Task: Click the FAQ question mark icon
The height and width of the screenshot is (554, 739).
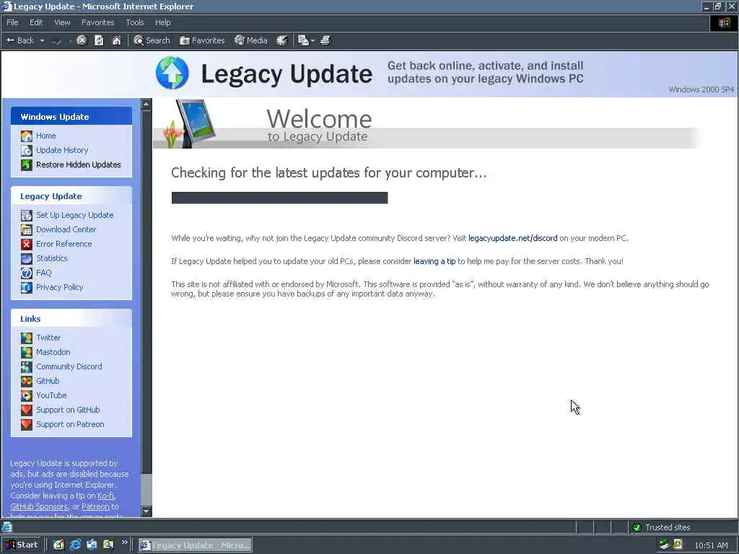Action: (27, 273)
